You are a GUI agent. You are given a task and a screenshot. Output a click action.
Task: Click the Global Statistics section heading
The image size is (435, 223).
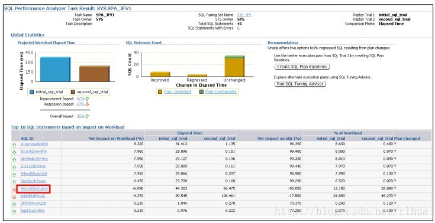point(27,35)
